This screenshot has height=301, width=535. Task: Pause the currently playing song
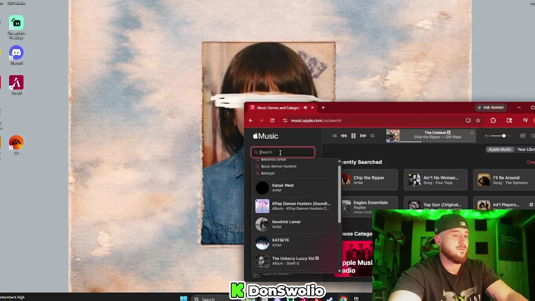(x=353, y=136)
